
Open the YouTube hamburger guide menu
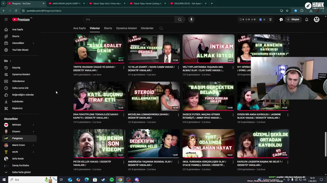[6, 19]
